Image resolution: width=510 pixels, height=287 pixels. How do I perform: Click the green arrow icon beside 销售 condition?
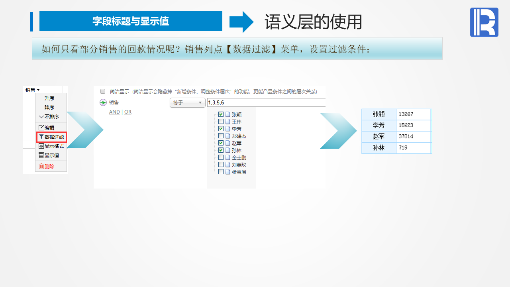[x=103, y=102]
